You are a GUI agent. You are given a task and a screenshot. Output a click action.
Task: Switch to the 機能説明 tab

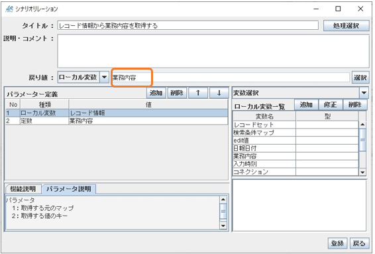(23, 189)
